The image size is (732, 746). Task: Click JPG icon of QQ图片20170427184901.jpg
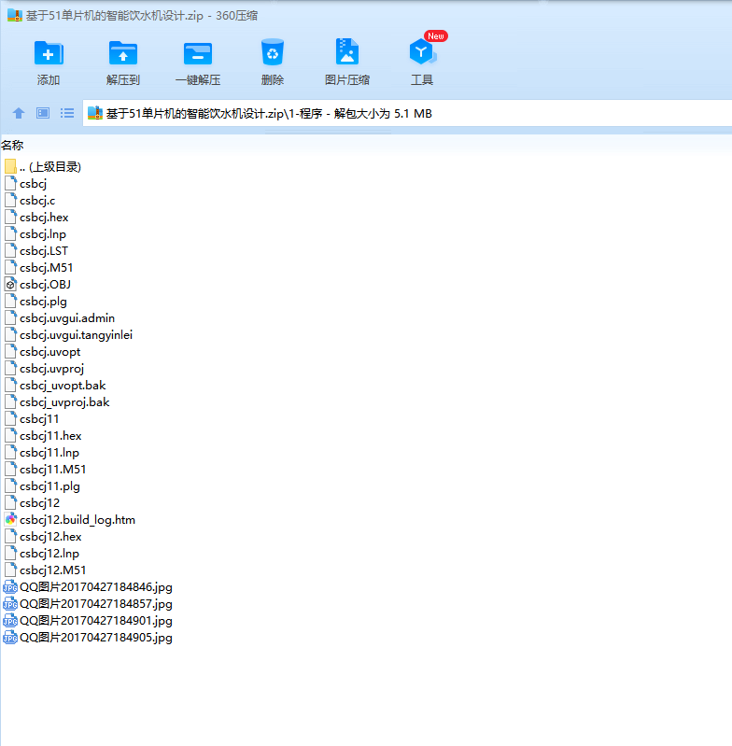point(10,620)
